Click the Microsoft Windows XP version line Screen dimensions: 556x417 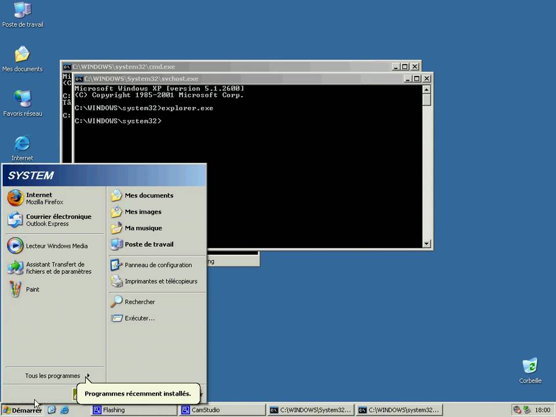click(x=159, y=88)
